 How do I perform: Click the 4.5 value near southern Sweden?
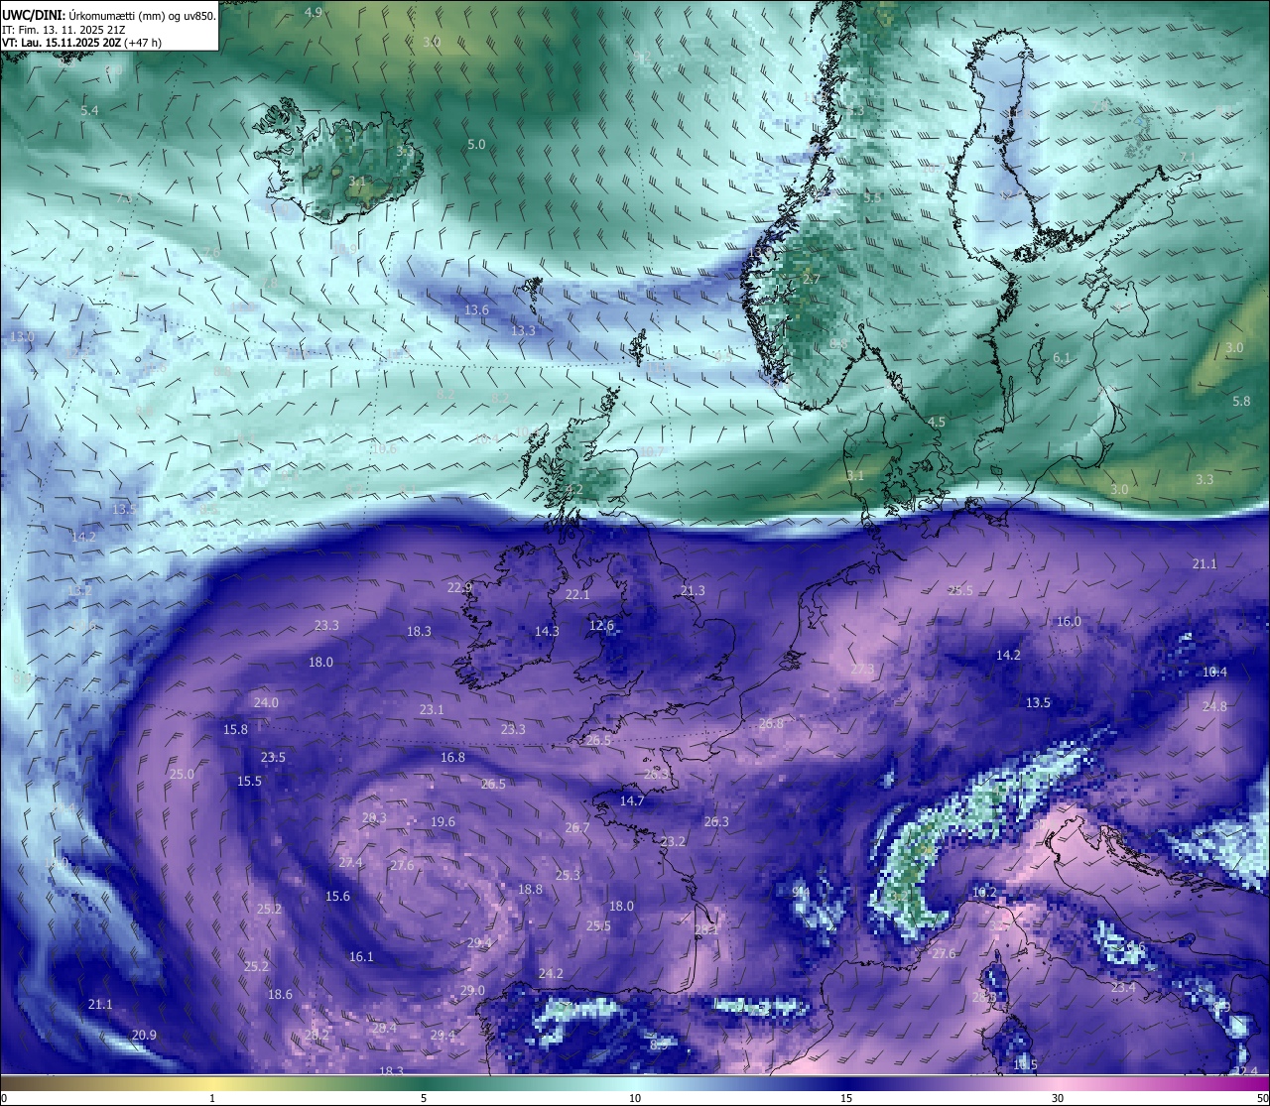936,422
